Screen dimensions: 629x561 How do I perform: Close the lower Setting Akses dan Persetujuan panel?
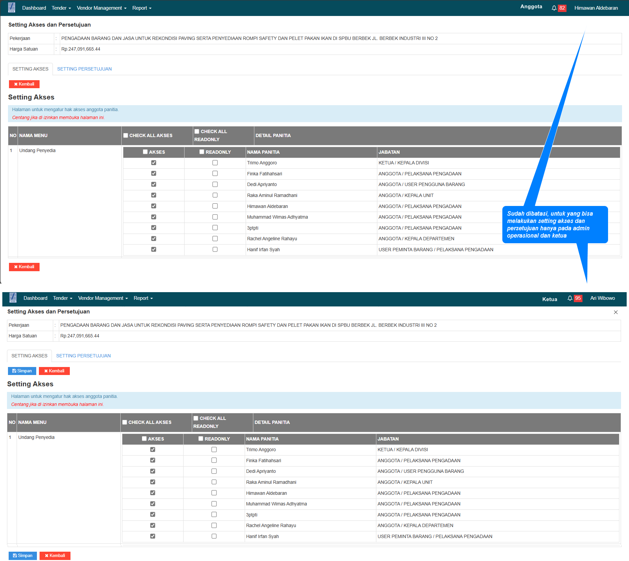[615, 312]
